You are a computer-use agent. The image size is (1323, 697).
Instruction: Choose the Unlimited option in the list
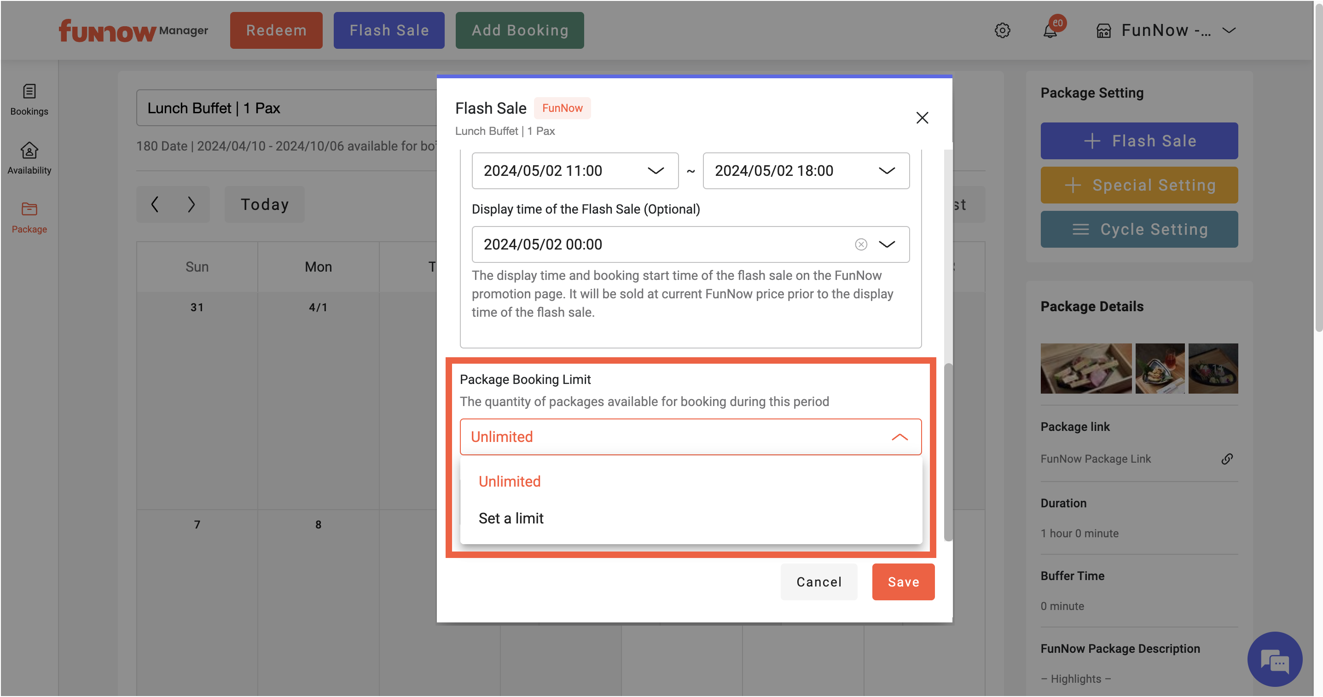click(510, 481)
